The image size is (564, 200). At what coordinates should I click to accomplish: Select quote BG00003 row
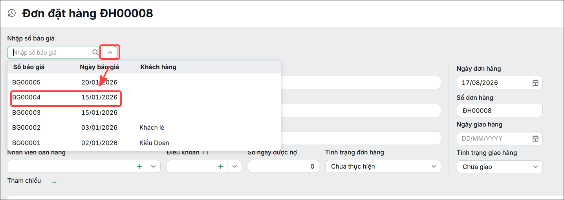tap(144, 113)
